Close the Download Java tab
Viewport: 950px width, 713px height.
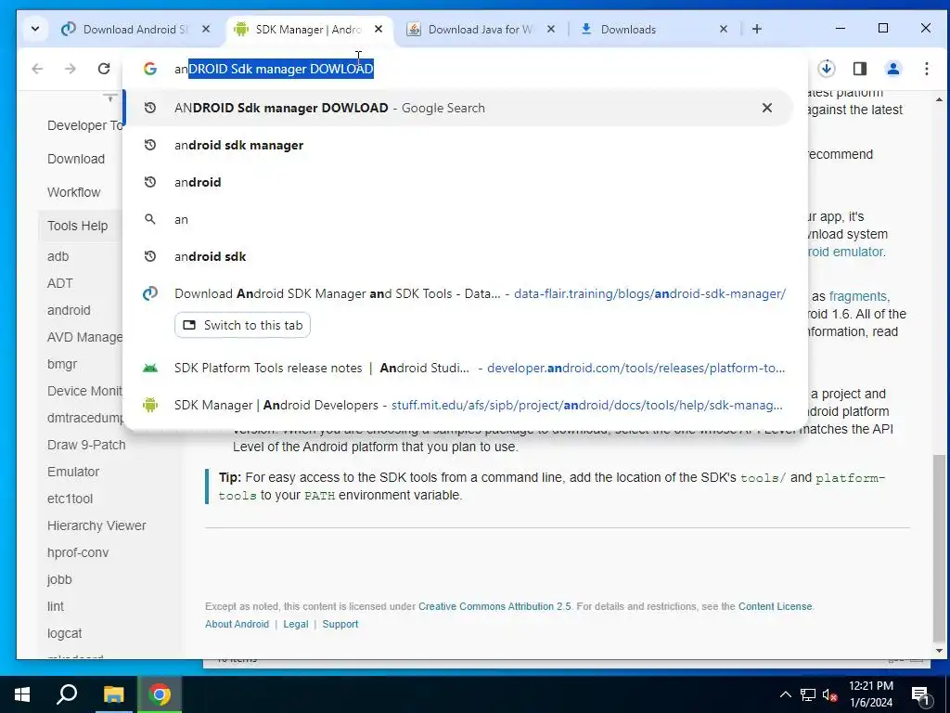551,29
